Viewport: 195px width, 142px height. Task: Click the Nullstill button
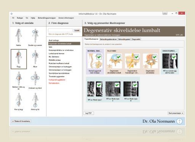[77, 30]
